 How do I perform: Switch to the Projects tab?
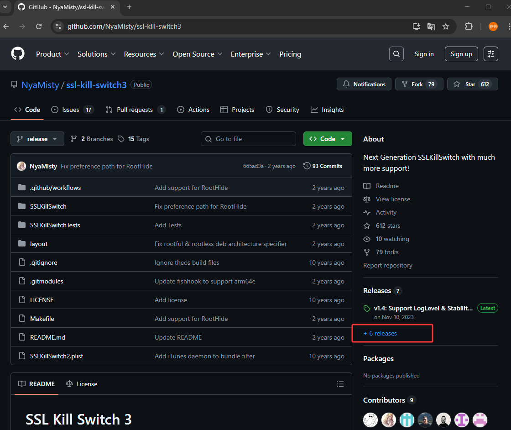click(237, 110)
